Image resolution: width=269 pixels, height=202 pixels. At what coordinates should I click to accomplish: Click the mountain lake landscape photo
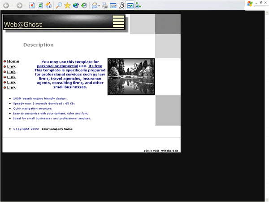point(131,76)
